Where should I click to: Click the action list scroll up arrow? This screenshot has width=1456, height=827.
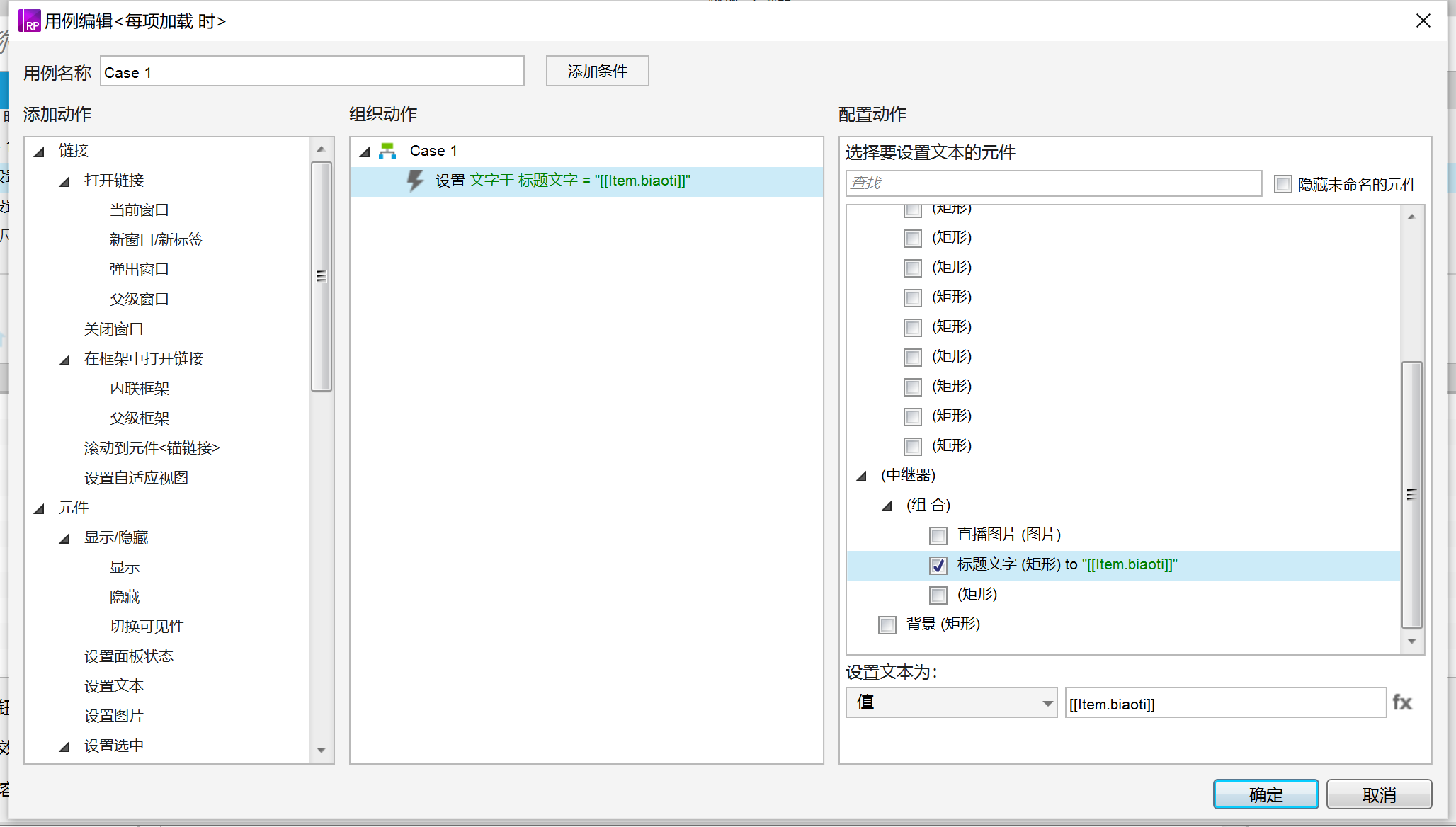[x=322, y=149]
